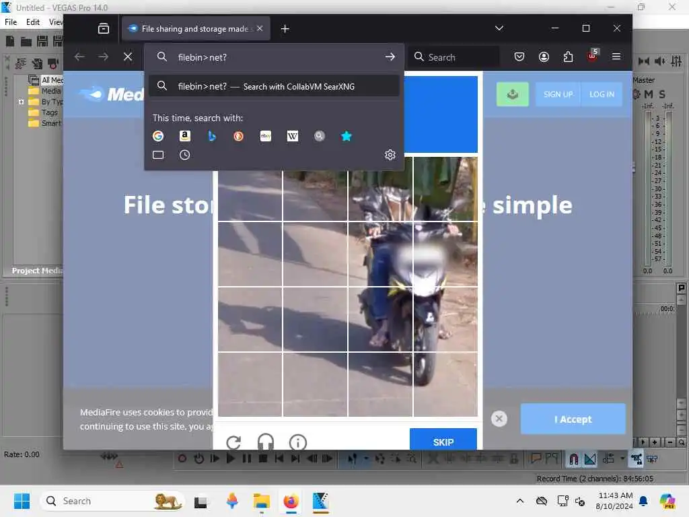
Task: Stop loading the page in Firefox
Action: click(128, 57)
